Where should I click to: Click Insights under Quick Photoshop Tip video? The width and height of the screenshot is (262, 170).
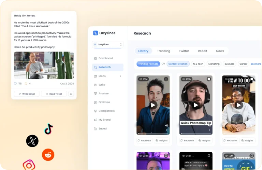pyautogui.click(x=205, y=141)
